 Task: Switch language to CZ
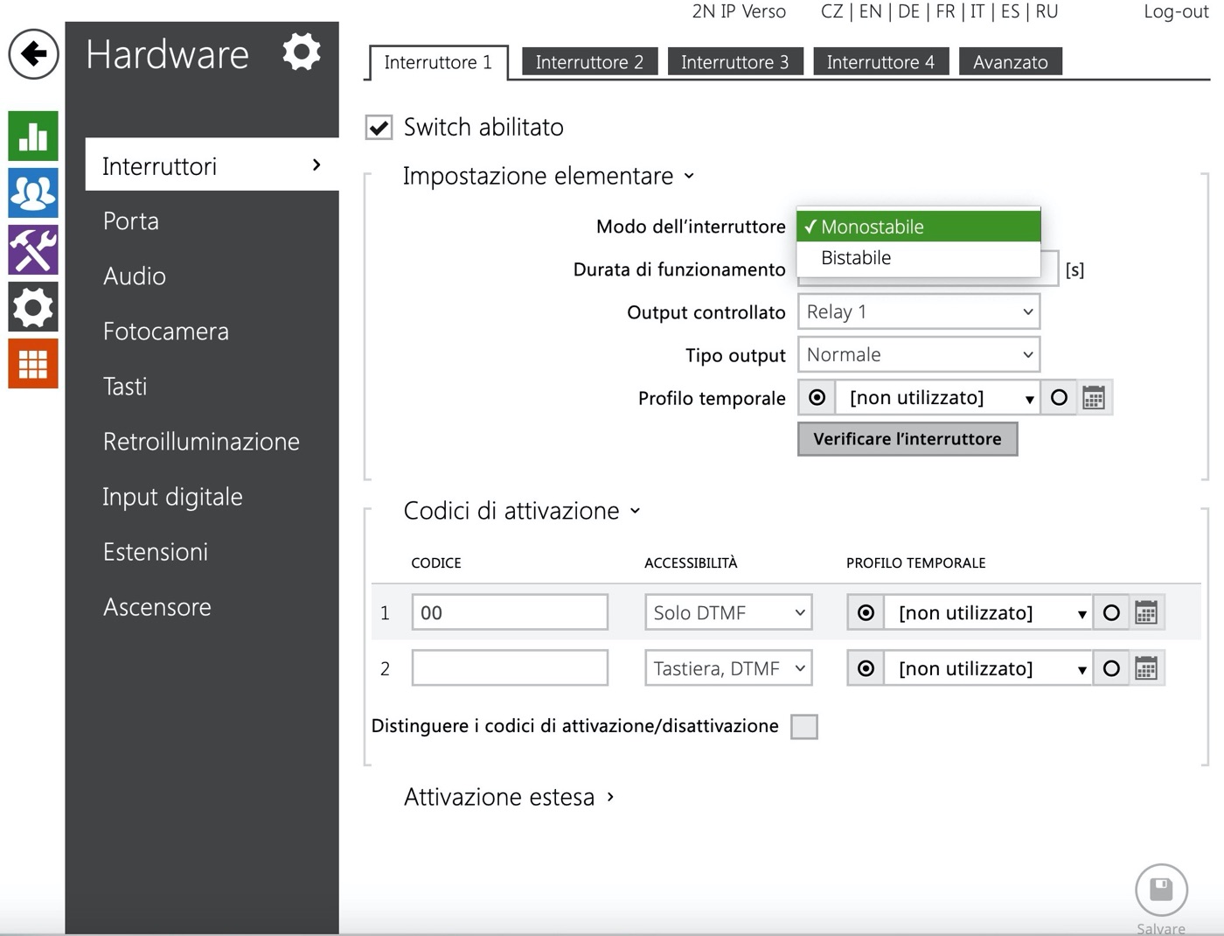(x=832, y=12)
